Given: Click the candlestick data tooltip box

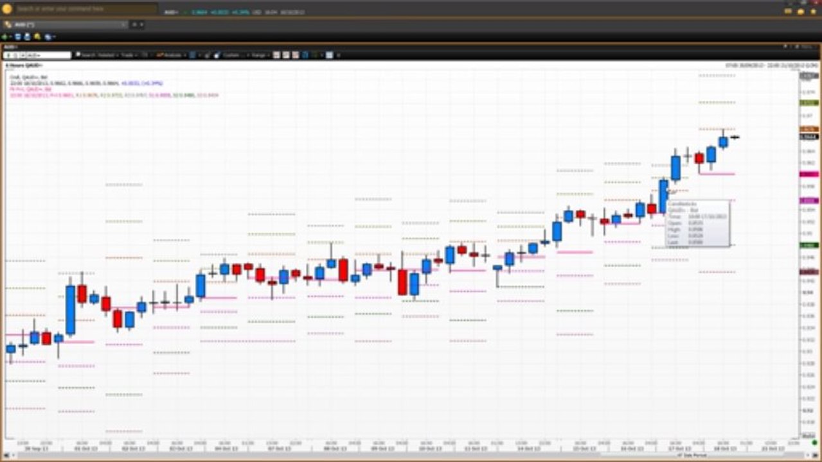Looking at the screenshot, I should [698, 223].
